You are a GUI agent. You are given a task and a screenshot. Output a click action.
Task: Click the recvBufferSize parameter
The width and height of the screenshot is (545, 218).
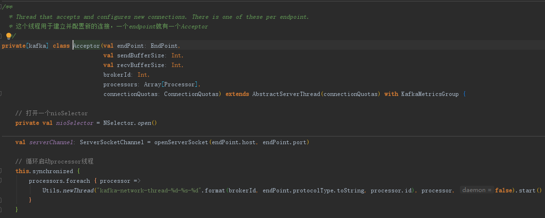pyautogui.click(x=142, y=65)
